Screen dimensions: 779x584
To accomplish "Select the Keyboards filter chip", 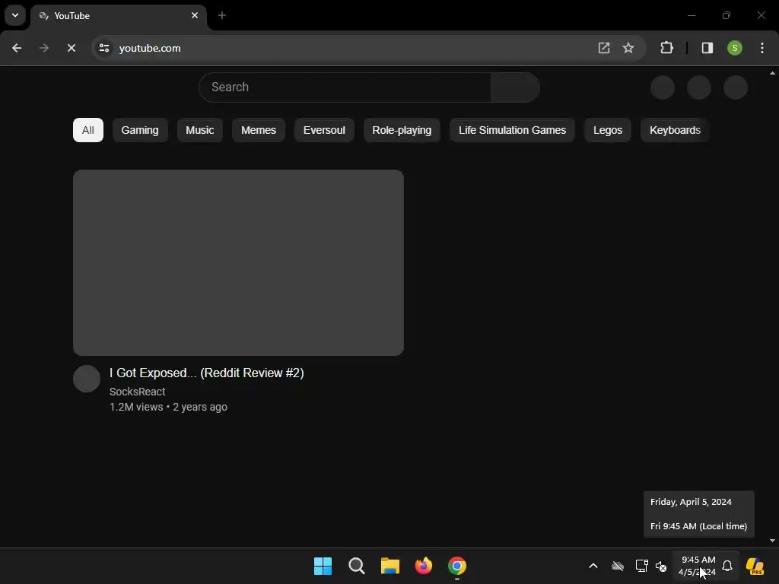I will tap(675, 130).
